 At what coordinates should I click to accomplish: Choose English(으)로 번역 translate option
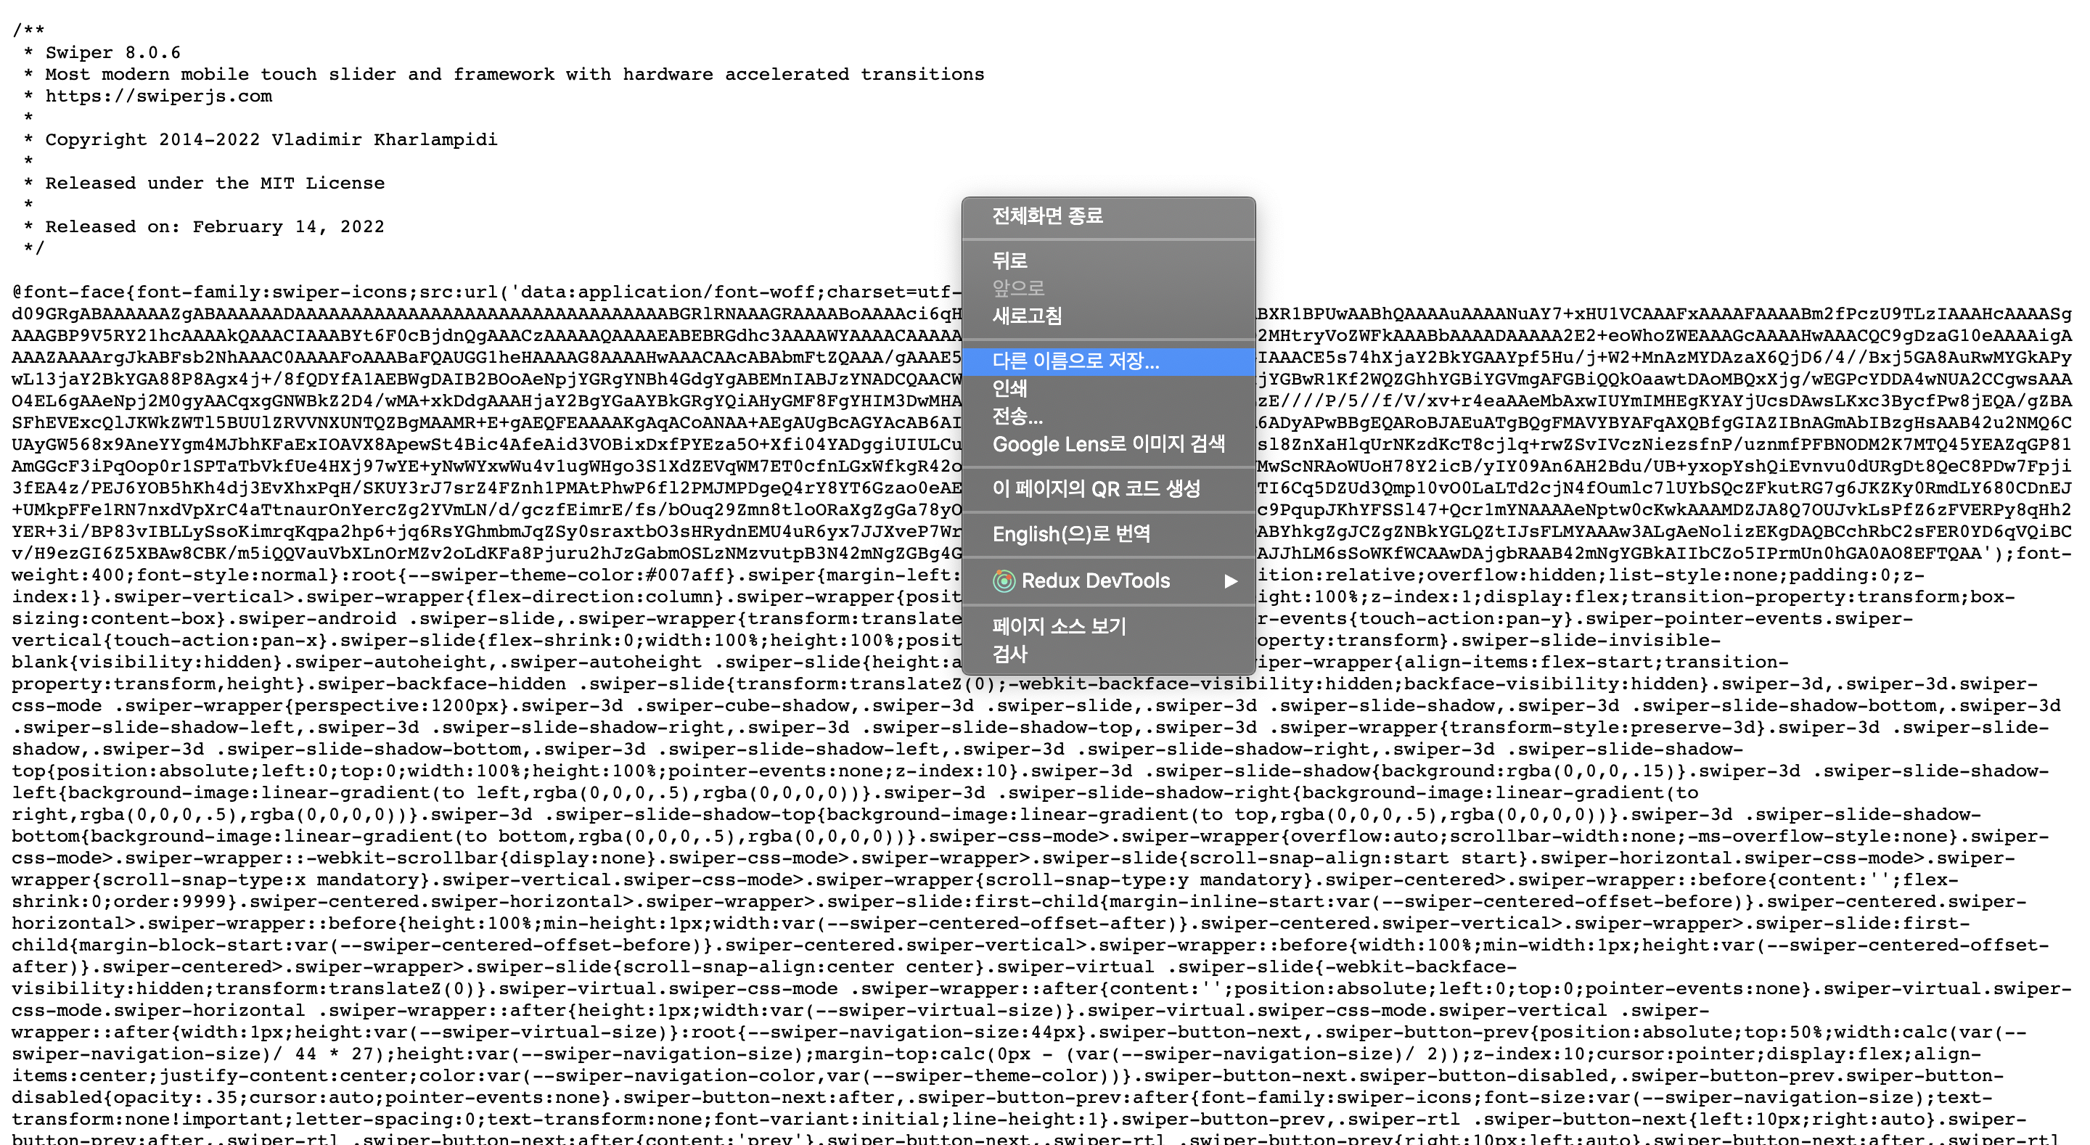(x=1070, y=534)
